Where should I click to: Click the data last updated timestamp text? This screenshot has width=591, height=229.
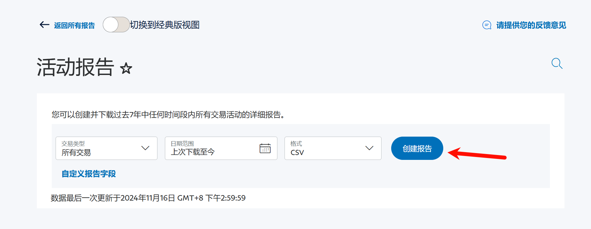point(148,198)
